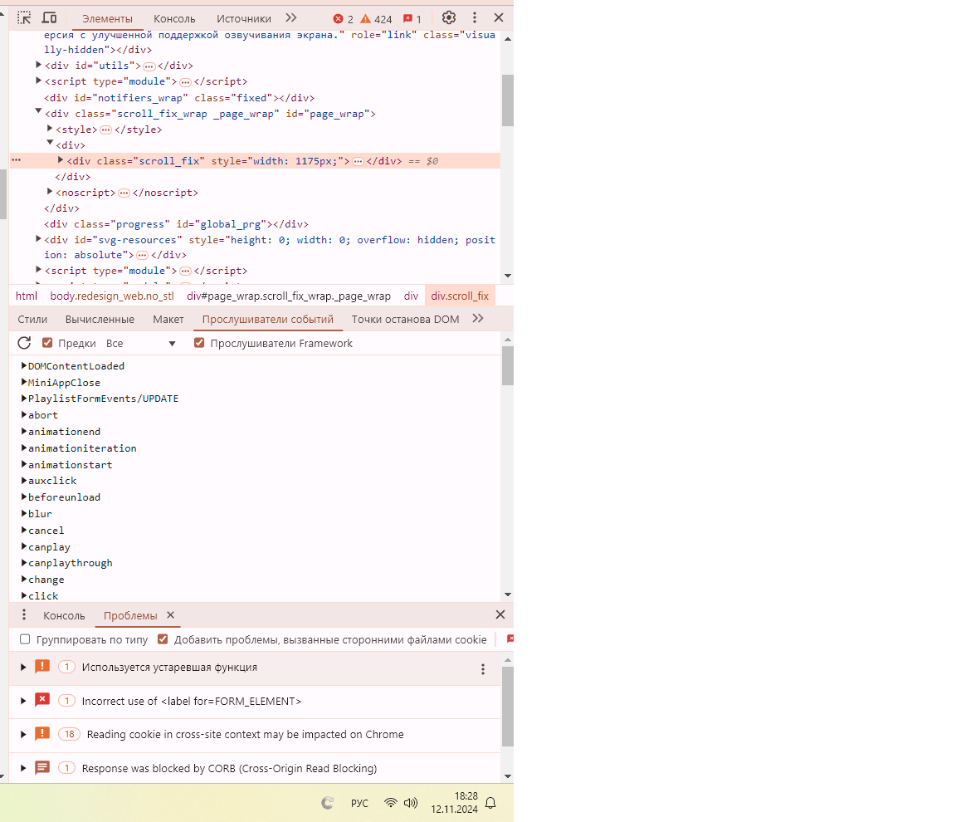Click the listeners pane scrollbar thumb
Screen dimensions: 956x822
pos(507,366)
